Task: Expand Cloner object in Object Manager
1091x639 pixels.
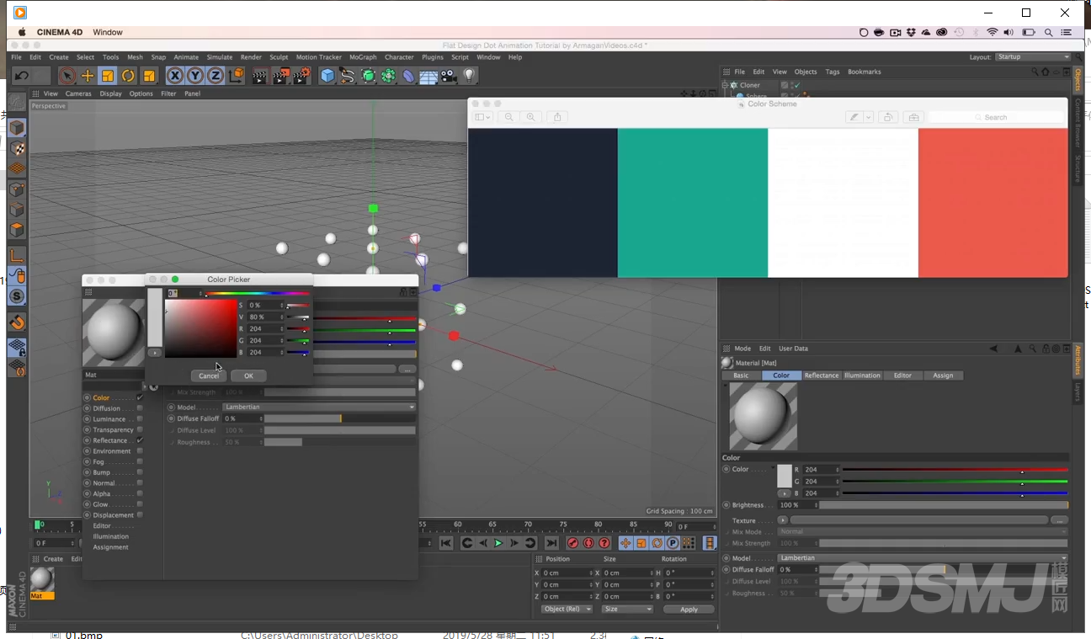Action: click(x=726, y=85)
